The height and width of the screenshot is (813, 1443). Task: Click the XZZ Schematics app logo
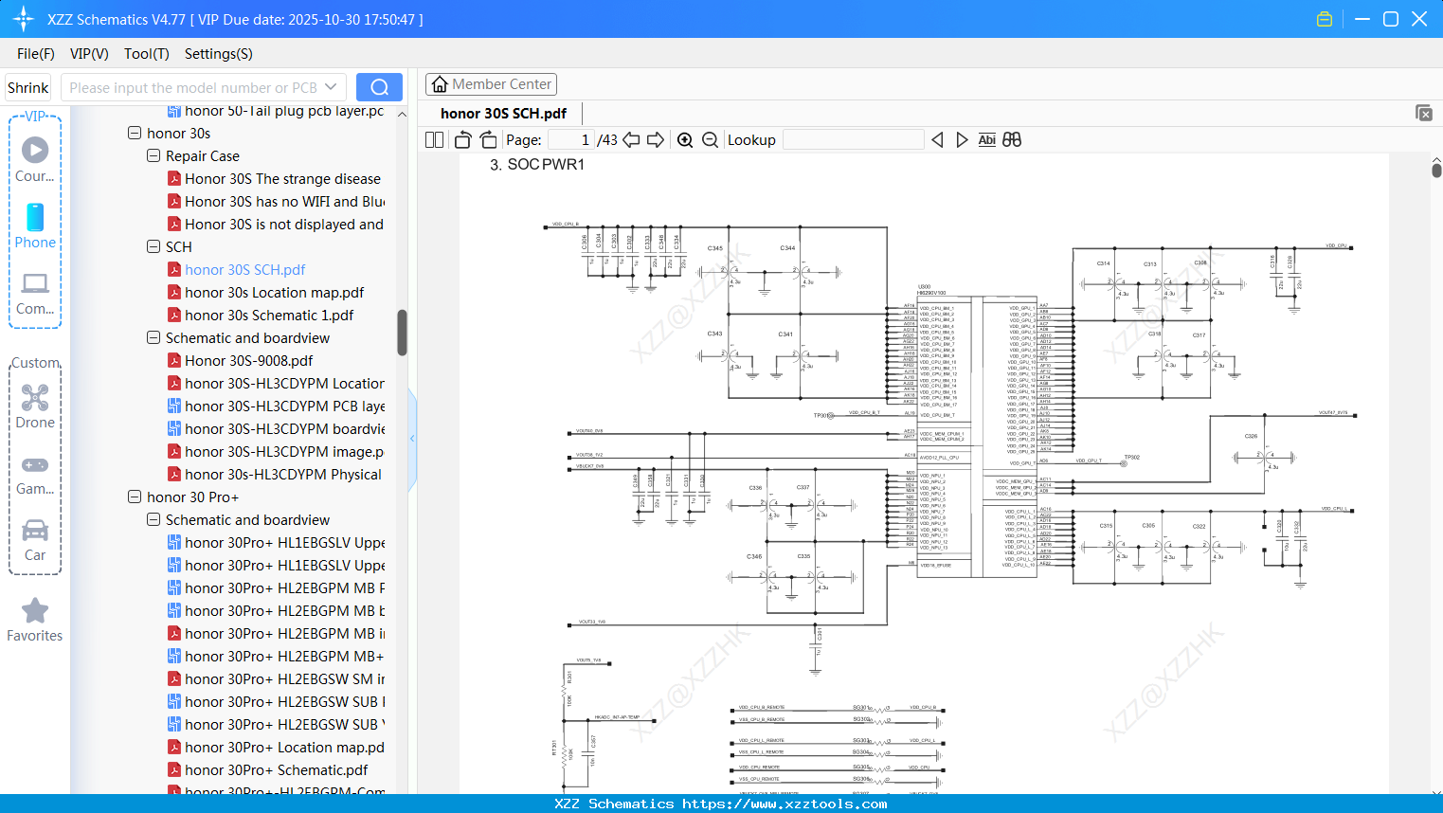[24, 19]
